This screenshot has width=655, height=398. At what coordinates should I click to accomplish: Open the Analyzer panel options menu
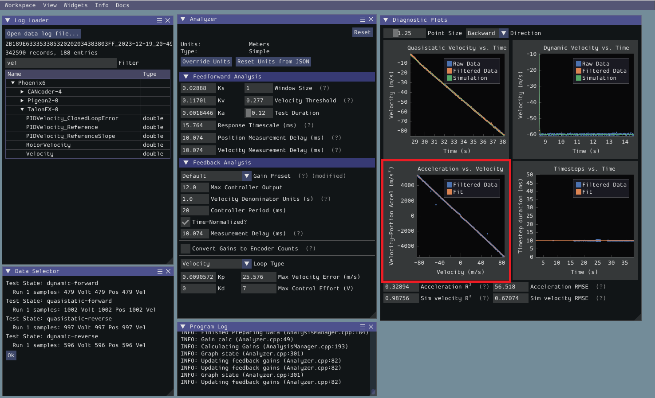363,19
